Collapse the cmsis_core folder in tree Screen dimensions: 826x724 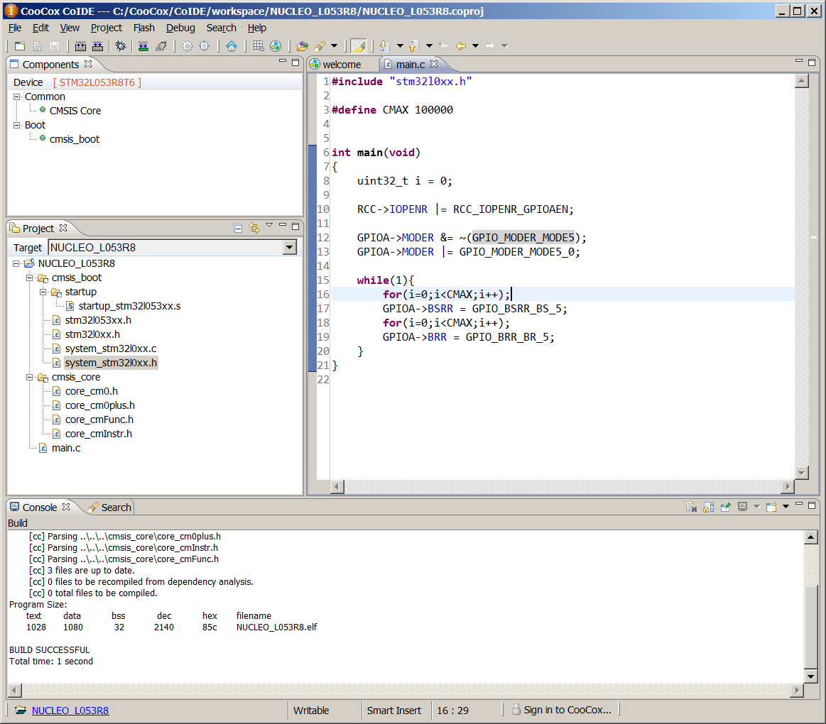click(31, 377)
